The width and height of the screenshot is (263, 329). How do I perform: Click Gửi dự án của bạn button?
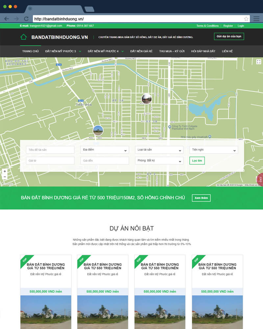(229, 37)
